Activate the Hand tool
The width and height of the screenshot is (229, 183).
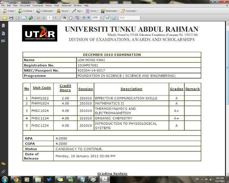point(70,18)
